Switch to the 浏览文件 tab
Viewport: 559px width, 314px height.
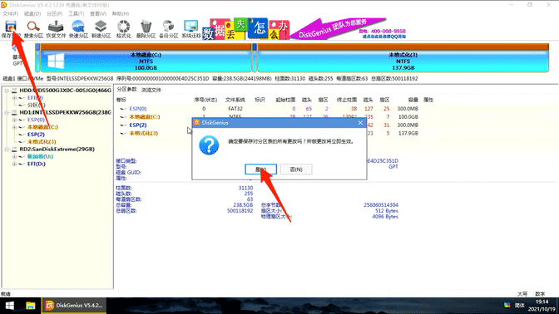pyautogui.click(x=151, y=90)
